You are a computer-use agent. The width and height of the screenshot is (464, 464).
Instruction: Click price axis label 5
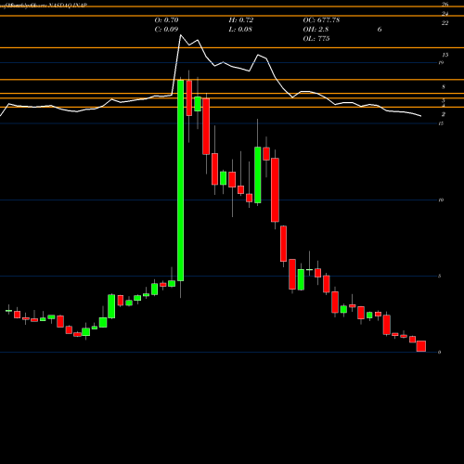pos(439,276)
